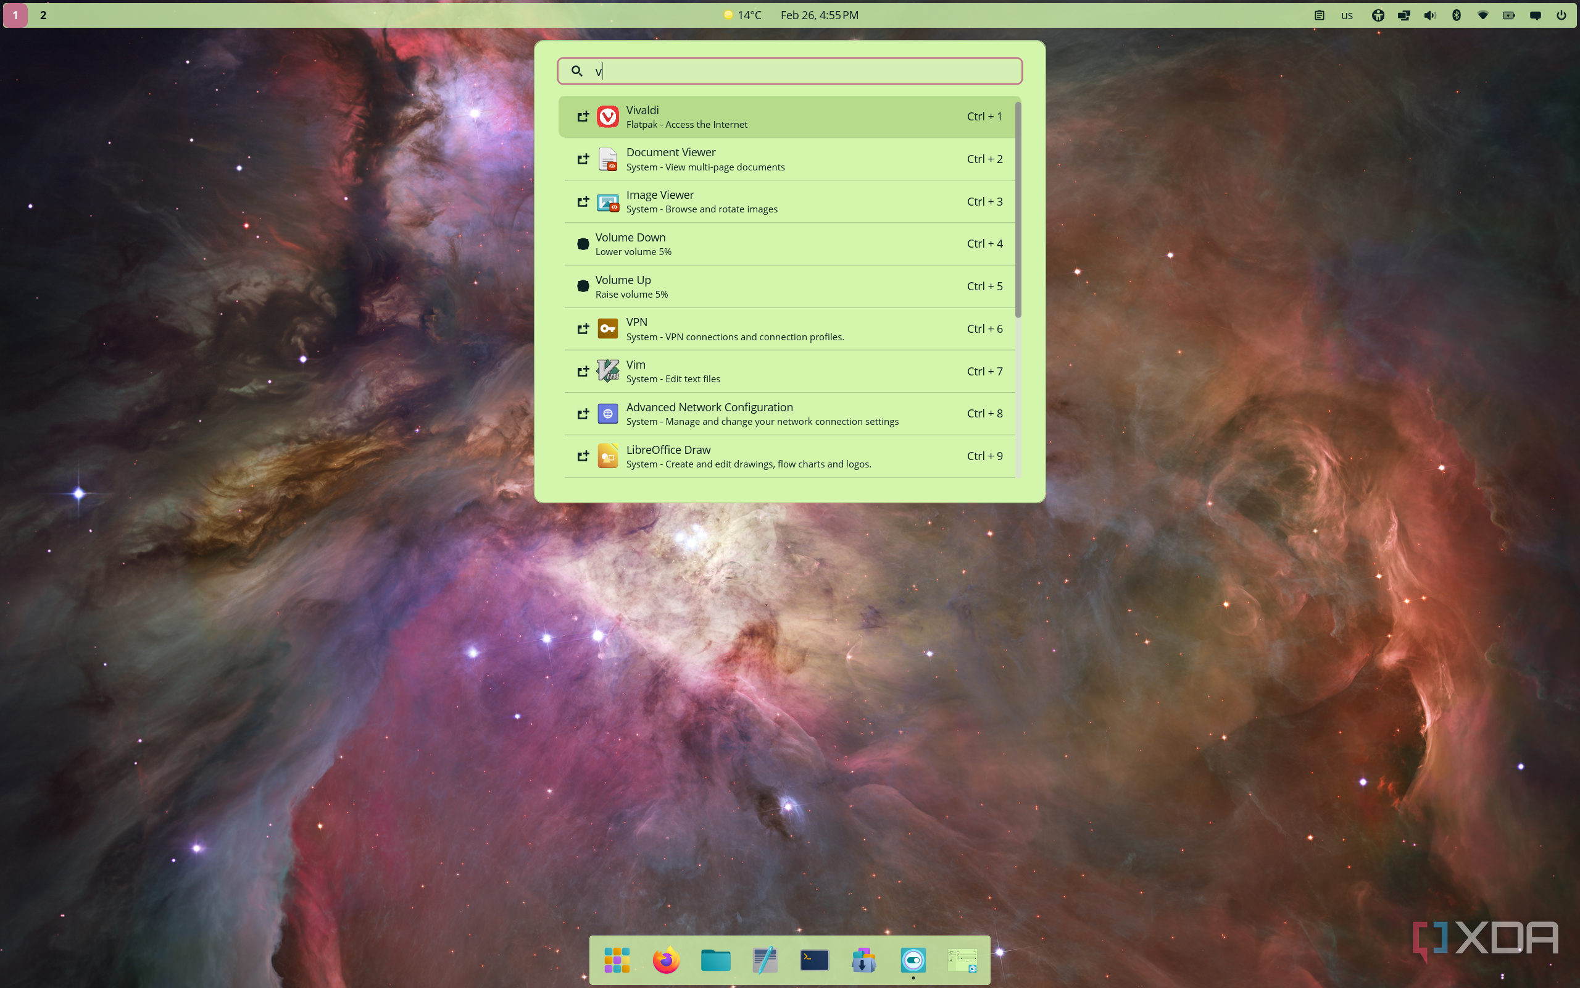The image size is (1580, 988).
Task: Open the power menu icon
Action: (x=1561, y=15)
